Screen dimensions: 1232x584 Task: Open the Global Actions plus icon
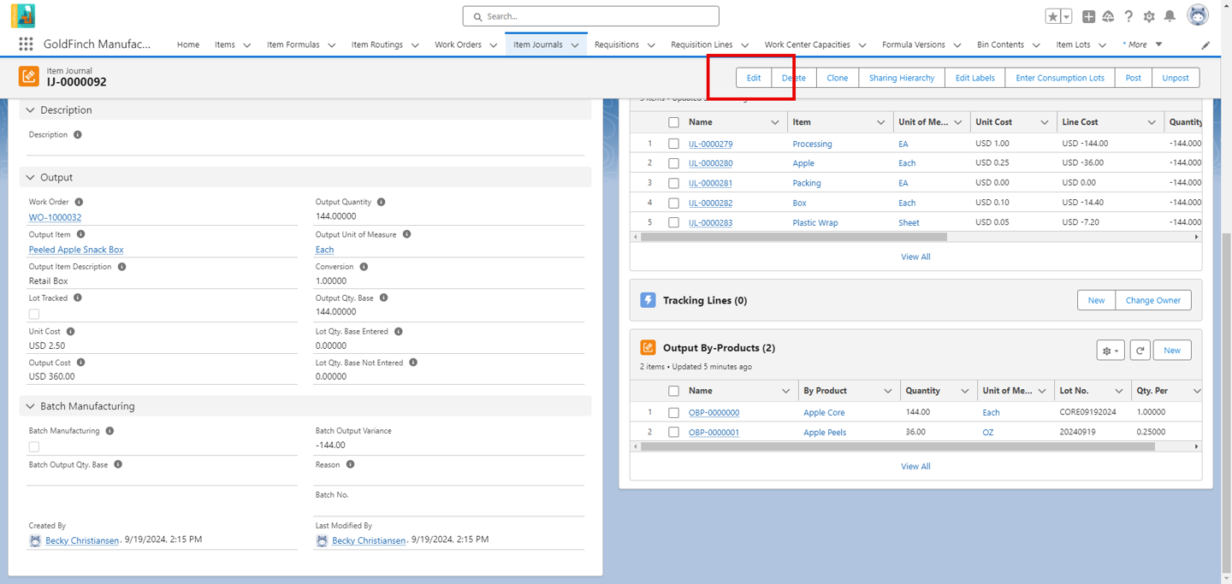pos(1088,16)
